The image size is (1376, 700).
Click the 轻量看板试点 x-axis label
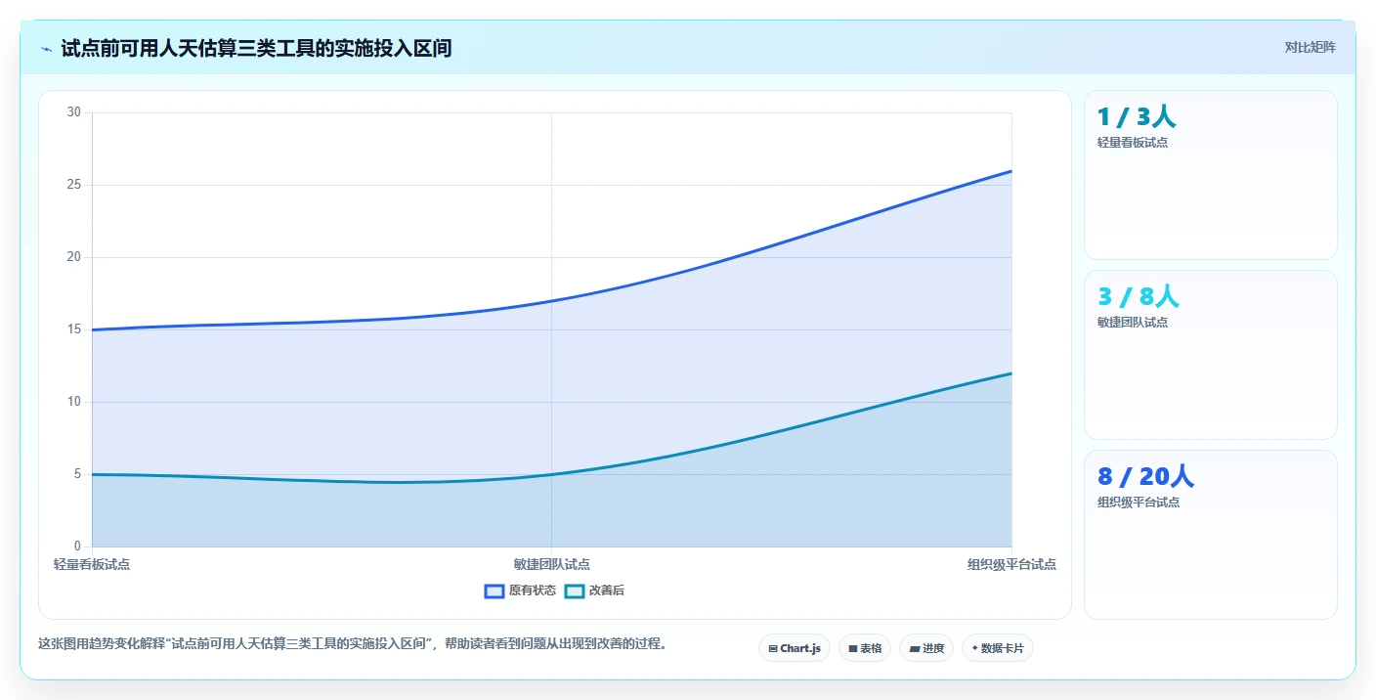92,564
